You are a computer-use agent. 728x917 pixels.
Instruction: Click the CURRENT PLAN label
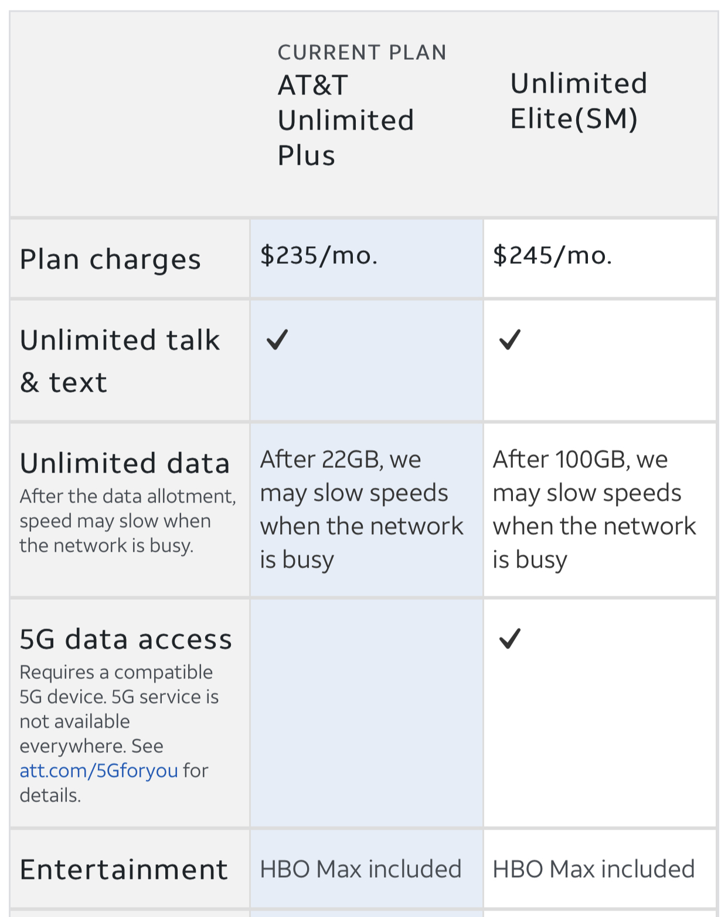[362, 53]
